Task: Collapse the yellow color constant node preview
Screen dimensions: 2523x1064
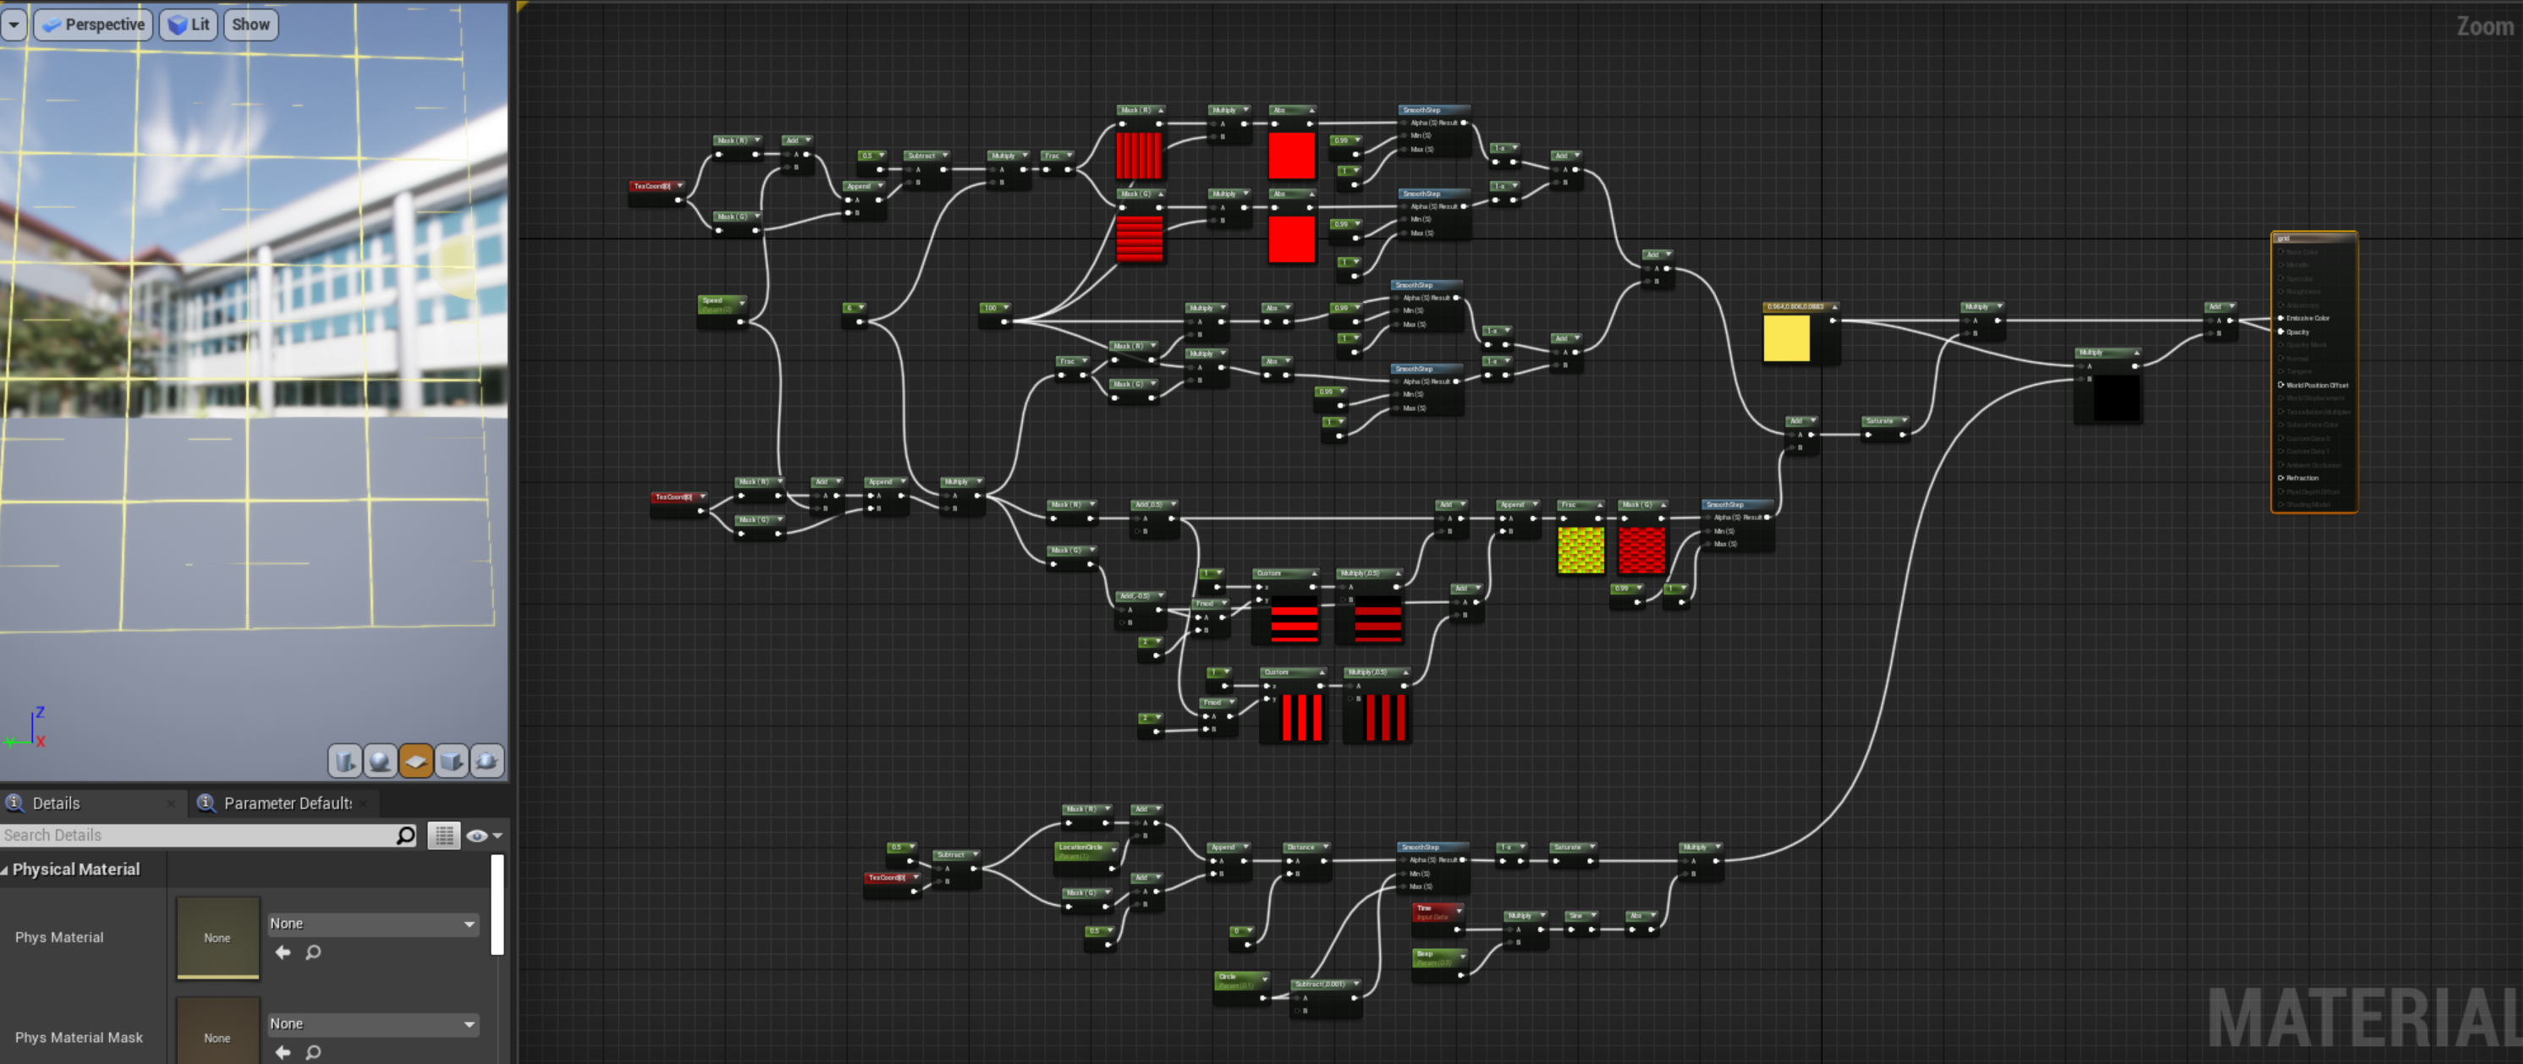Action: (x=1834, y=307)
